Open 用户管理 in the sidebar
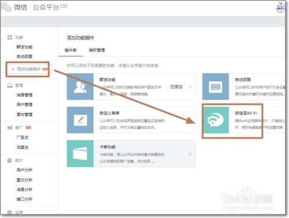 (x=24, y=105)
